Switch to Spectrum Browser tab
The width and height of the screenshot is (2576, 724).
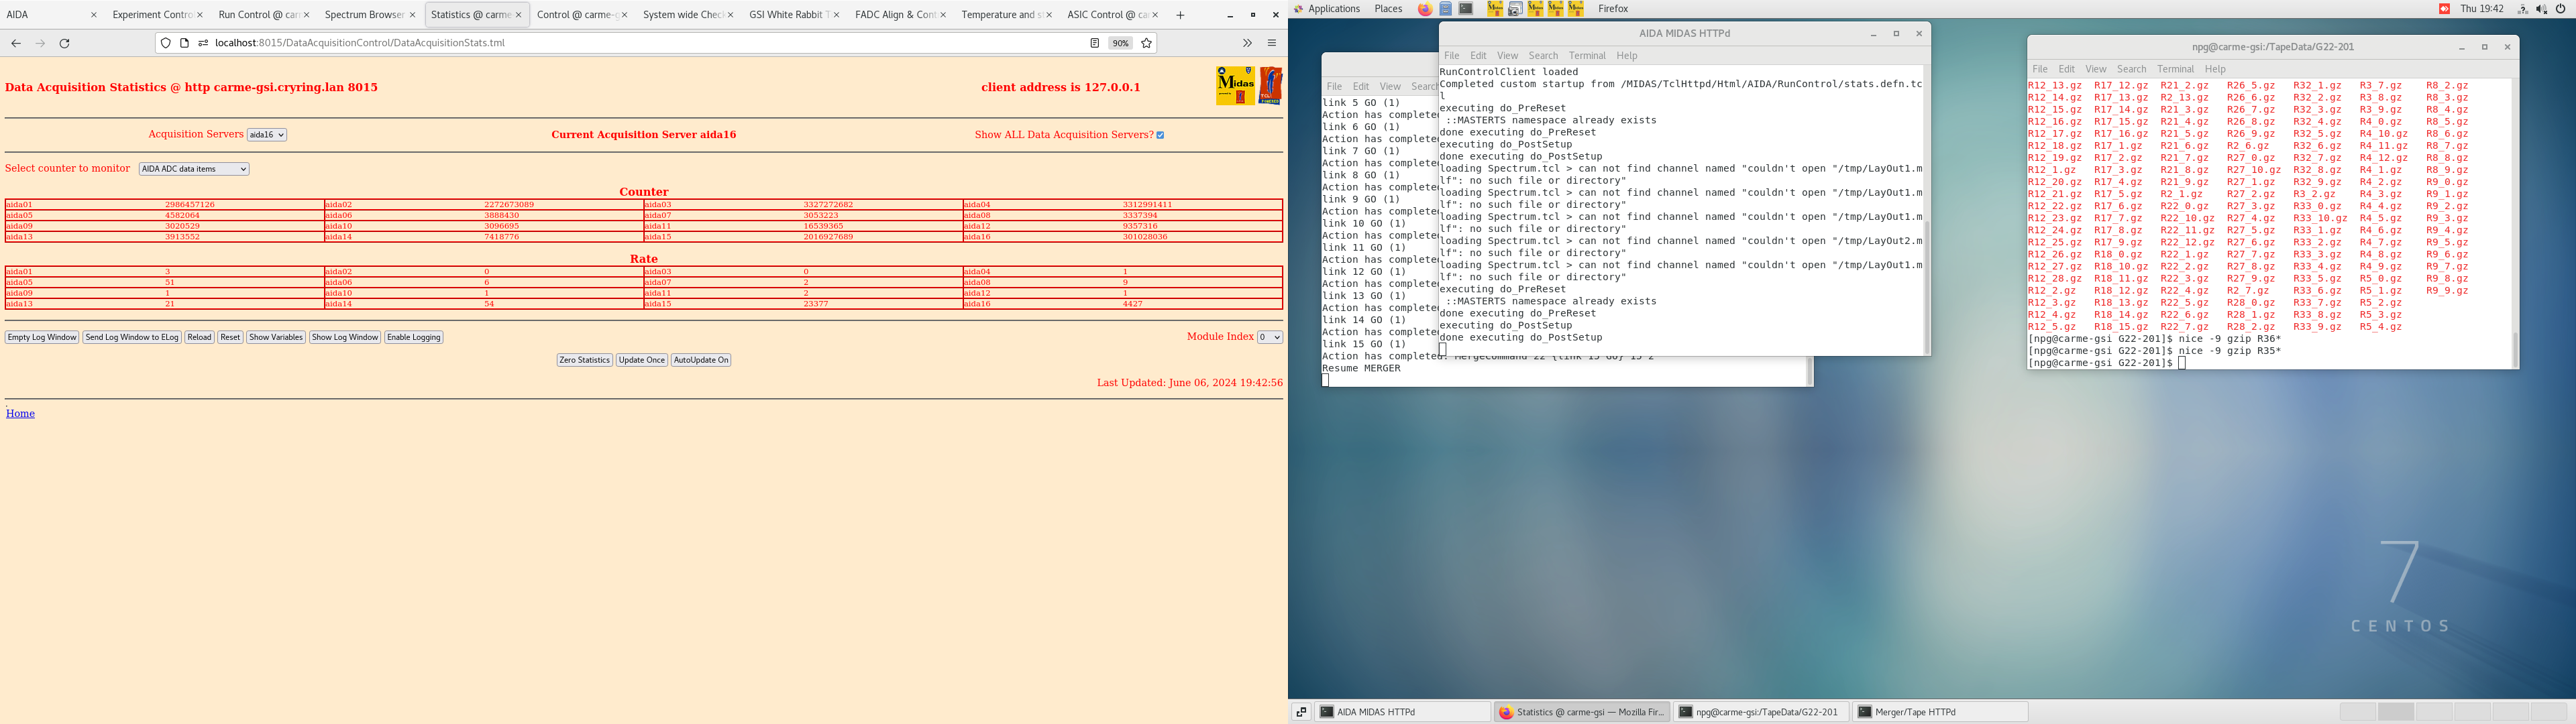point(364,15)
